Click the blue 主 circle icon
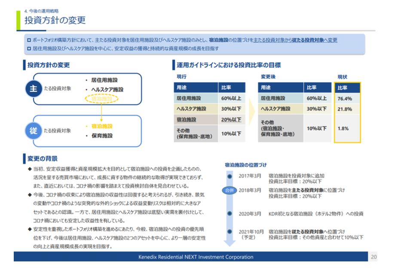Image resolution: width=395 pixels, height=273 pixels. 34,88
